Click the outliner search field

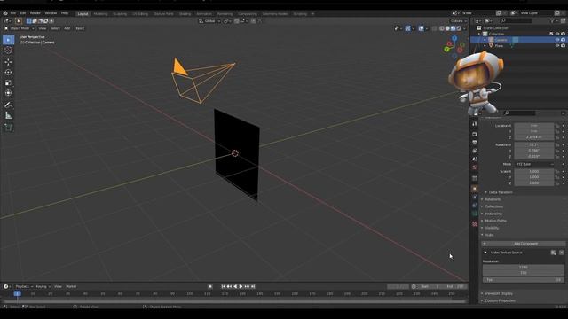click(x=517, y=21)
